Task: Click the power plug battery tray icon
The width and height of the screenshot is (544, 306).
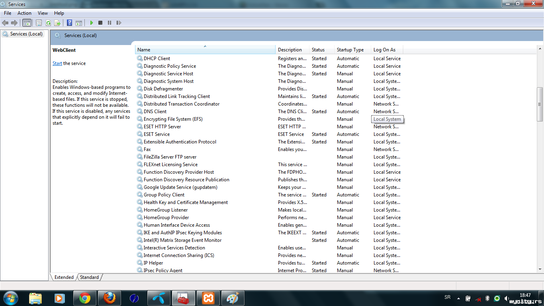Action: coord(468,298)
